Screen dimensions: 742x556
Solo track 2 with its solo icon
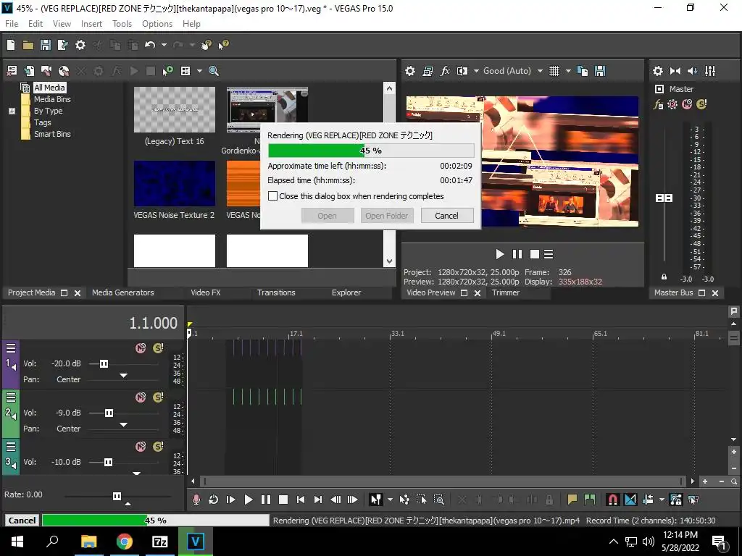158,397
